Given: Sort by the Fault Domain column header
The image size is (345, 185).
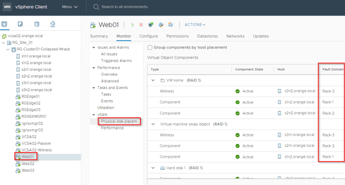Looking at the screenshot, I should tap(333, 70).
